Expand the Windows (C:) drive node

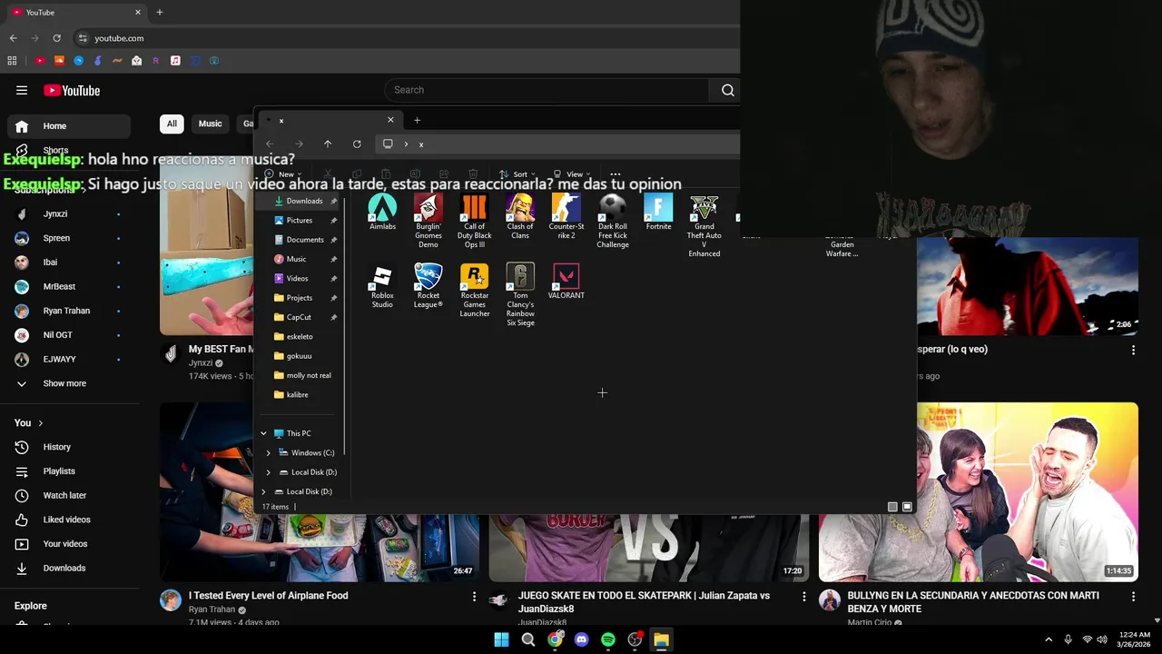point(268,452)
